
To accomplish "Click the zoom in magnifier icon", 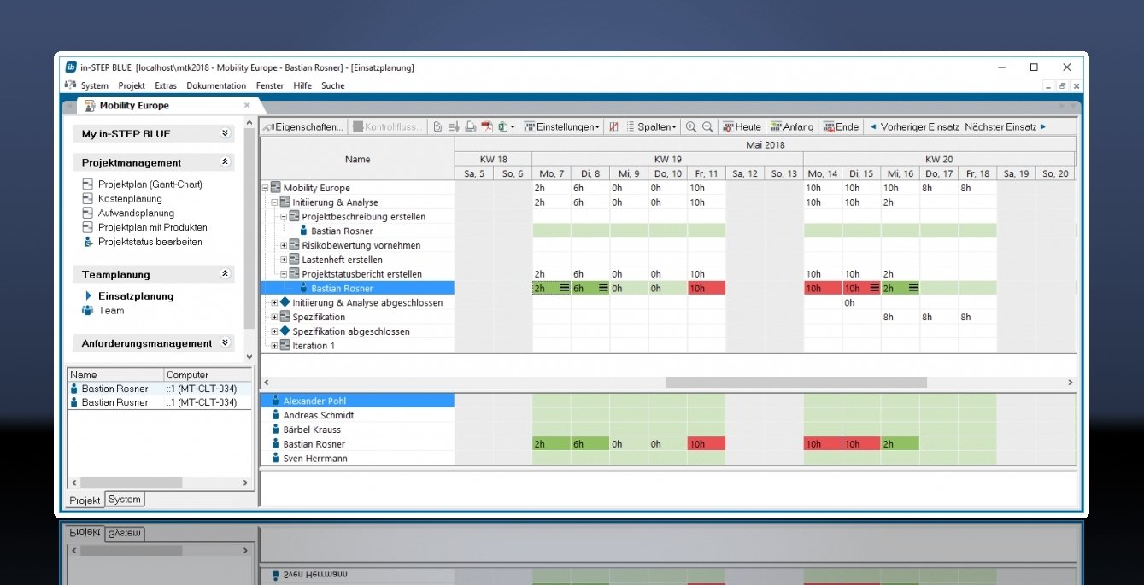I will pos(691,127).
